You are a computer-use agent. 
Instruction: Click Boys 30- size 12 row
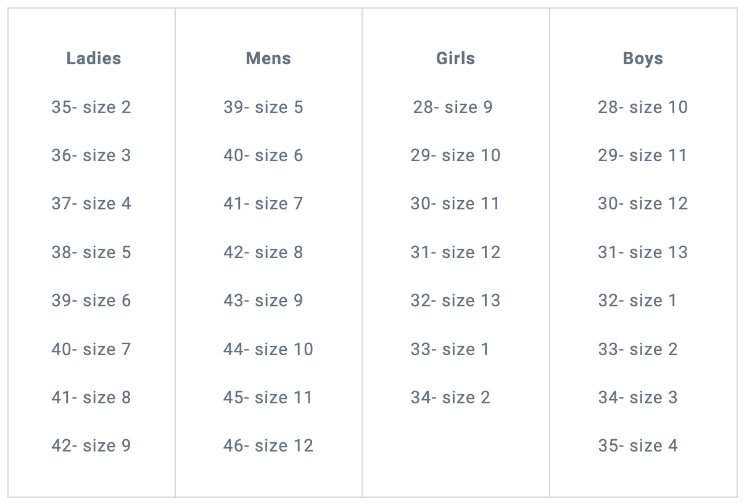(643, 203)
